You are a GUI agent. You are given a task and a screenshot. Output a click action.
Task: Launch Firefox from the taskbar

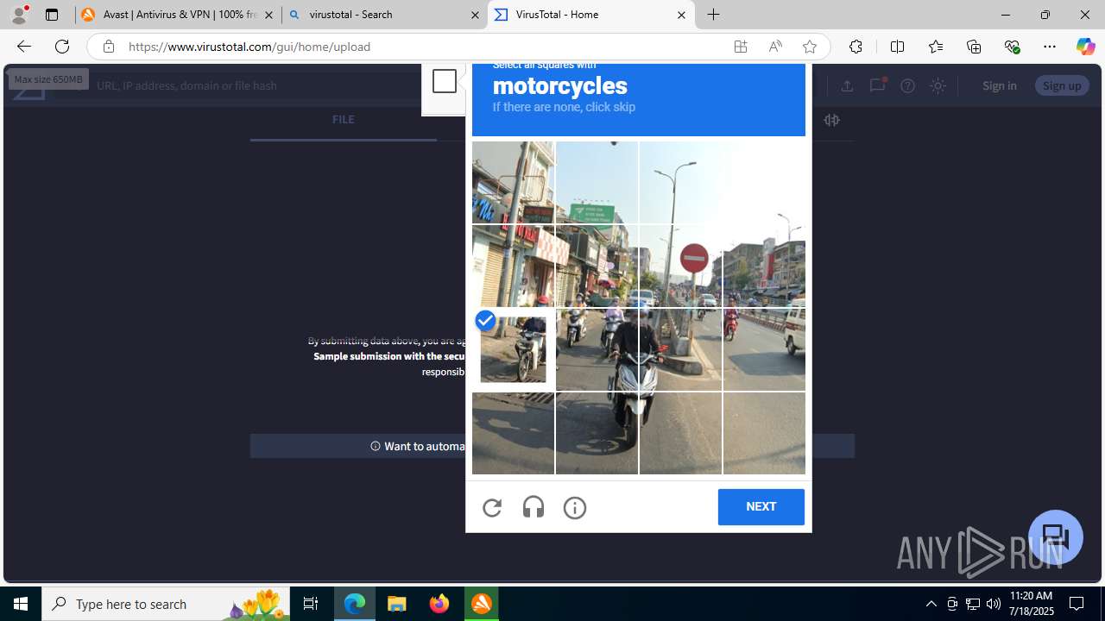(x=439, y=604)
